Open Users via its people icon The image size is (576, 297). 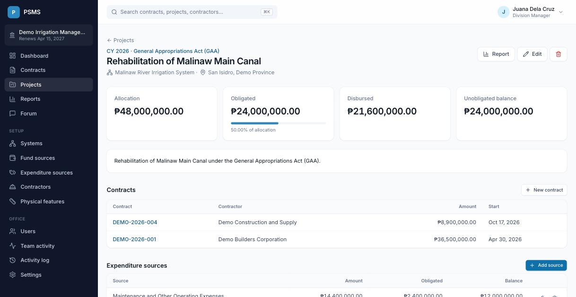coord(13,231)
